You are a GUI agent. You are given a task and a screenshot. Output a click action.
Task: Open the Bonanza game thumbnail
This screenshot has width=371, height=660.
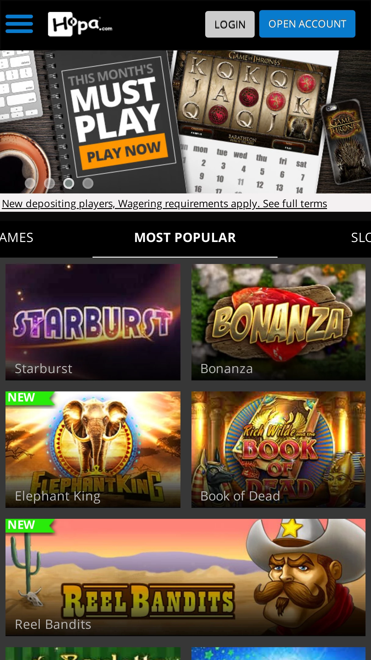[278, 322]
